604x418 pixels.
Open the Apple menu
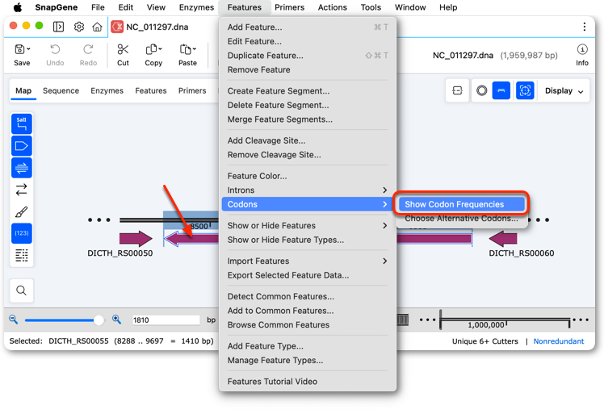(x=17, y=7)
